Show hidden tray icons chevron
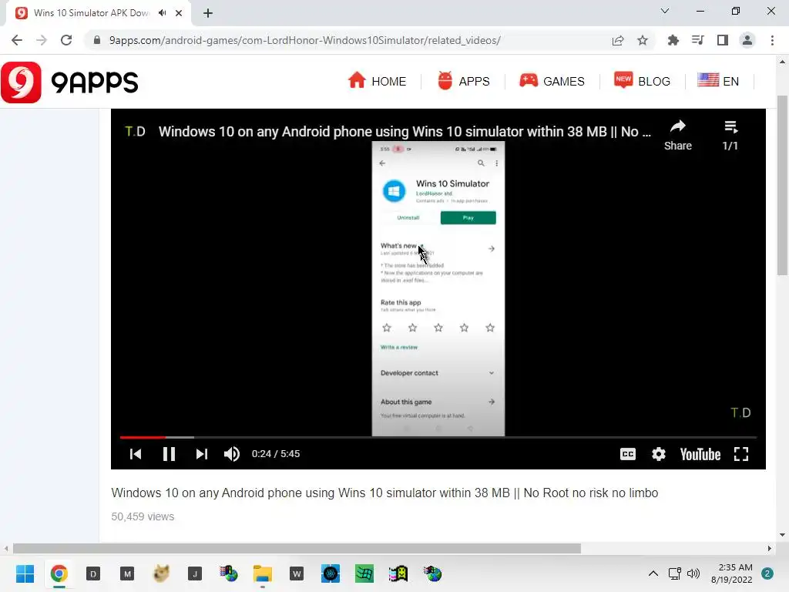Screen dimensions: 789x592 point(653,573)
